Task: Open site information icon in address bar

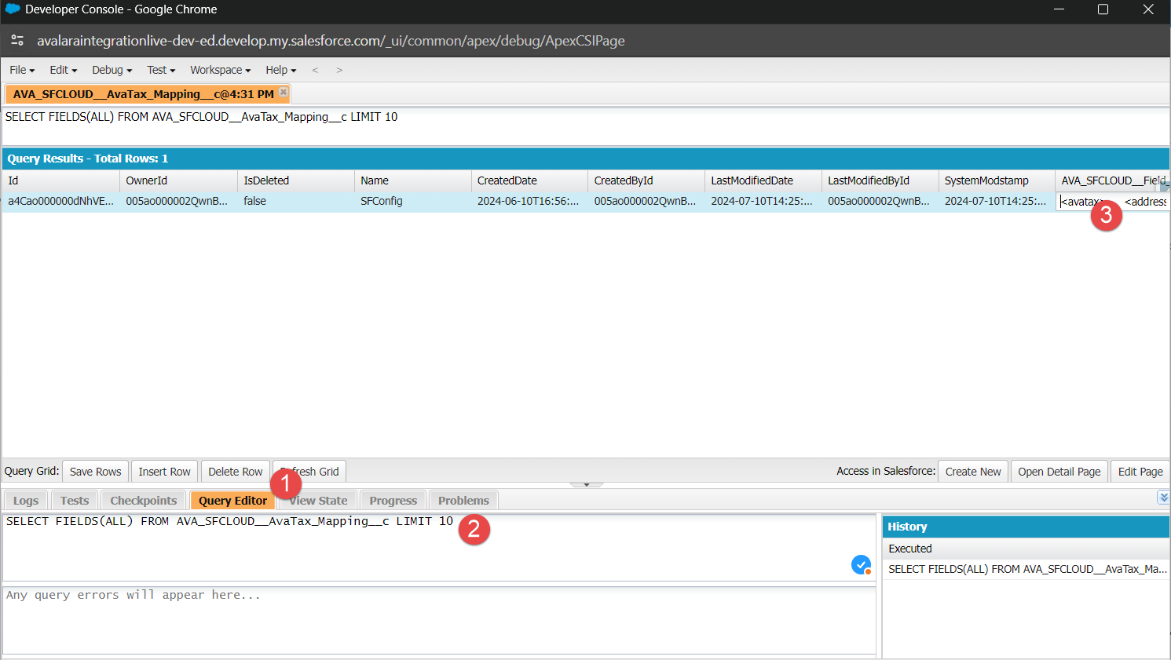Action: pos(17,41)
